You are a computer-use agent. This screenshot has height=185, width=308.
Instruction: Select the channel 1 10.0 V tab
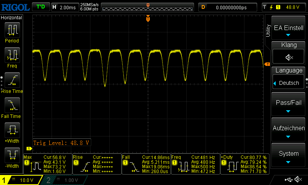21,180
